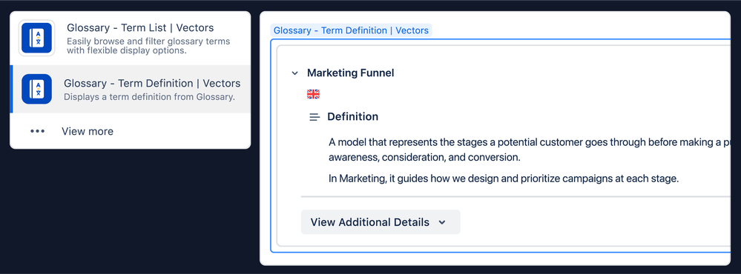
Task: Click text 'awareness, consideration, and conversion.'
Action: coord(424,158)
